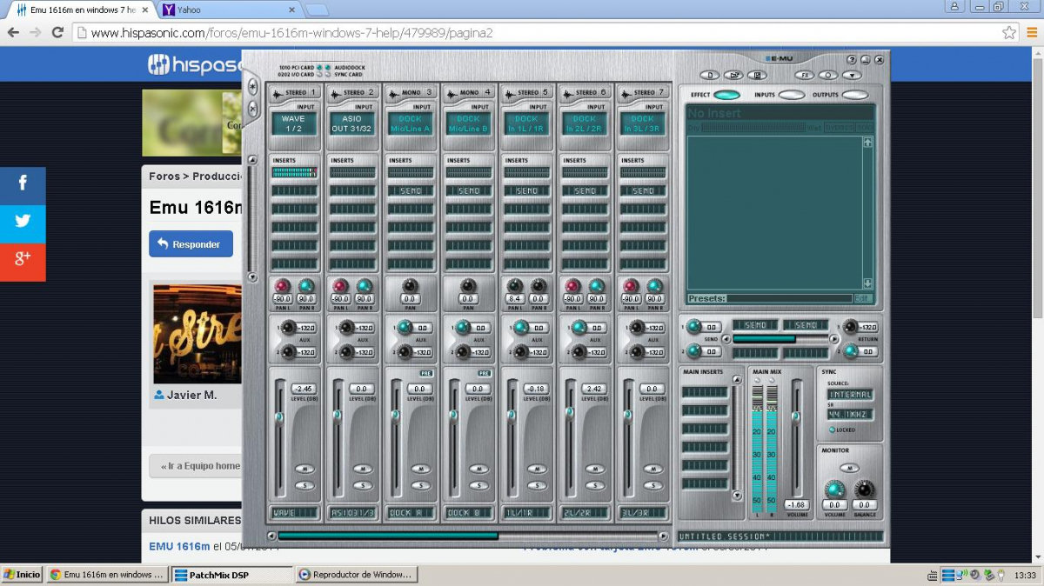Viewport: 1044px width, 586px height.
Task: Solo the Mono 3 DOCK A strip
Action: pos(420,485)
